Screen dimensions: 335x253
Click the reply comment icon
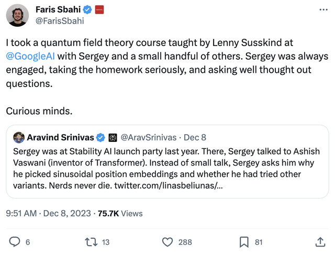coord(16,242)
